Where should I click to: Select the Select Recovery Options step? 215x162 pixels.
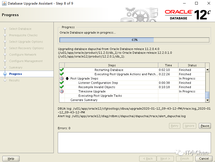(26, 48)
